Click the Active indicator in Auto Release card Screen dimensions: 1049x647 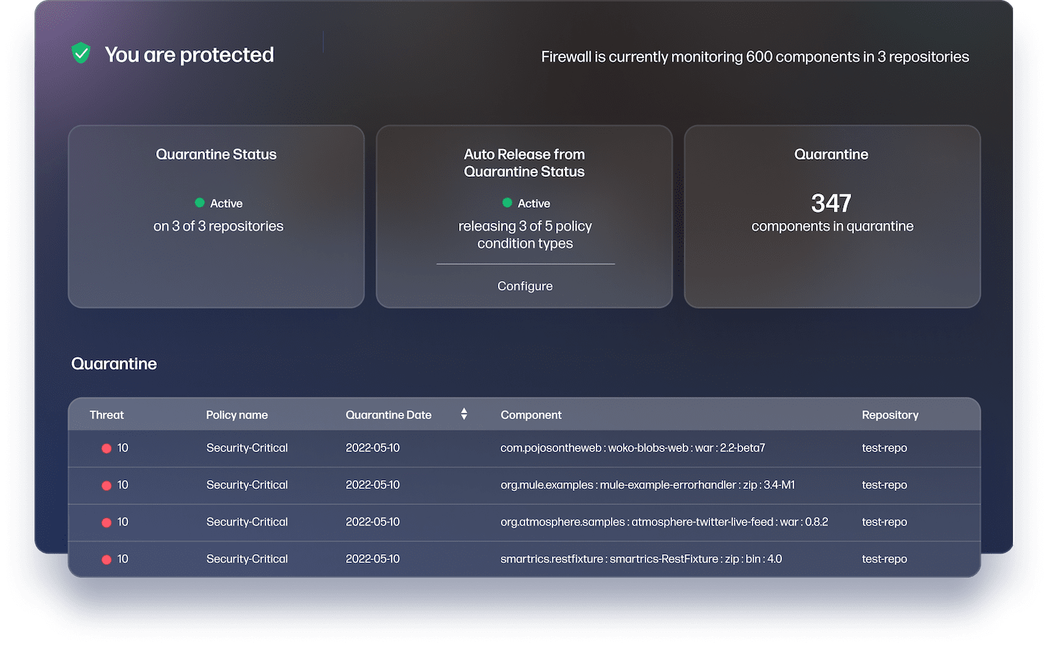tap(508, 203)
